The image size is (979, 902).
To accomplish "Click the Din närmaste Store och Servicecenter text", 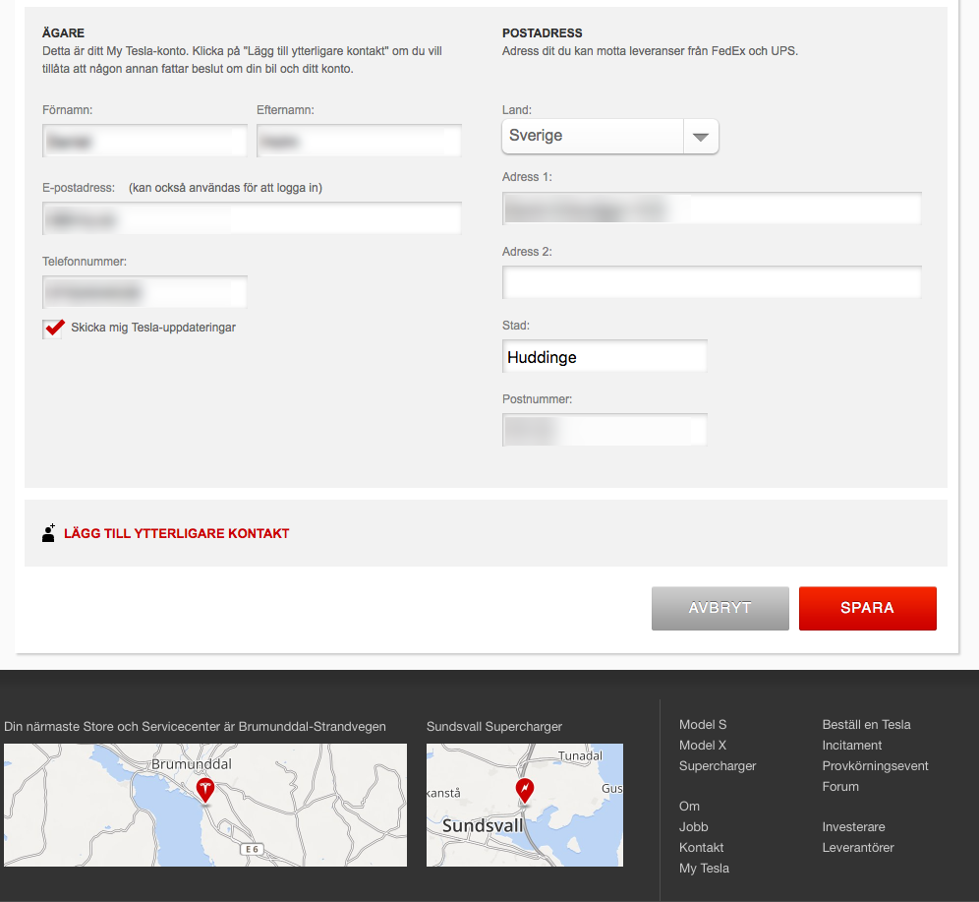I will [195, 727].
